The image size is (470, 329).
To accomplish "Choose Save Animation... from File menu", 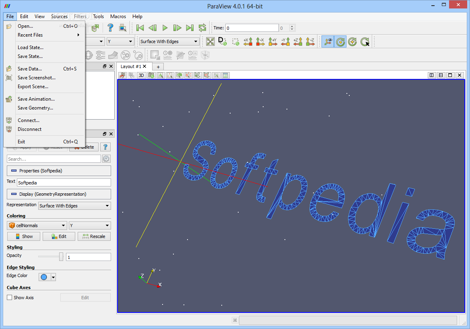I will coord(44,99).
